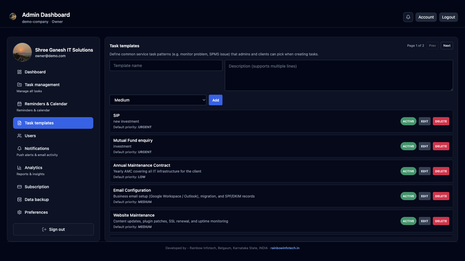Edit the Website Maintenance template
Viewport: 465px width, 261px height.
click(424, 221)
